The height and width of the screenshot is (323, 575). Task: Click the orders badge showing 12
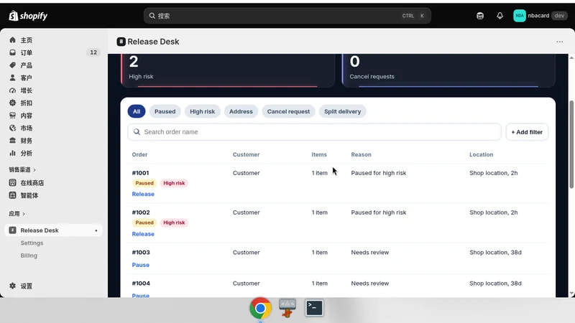point(93,52)
